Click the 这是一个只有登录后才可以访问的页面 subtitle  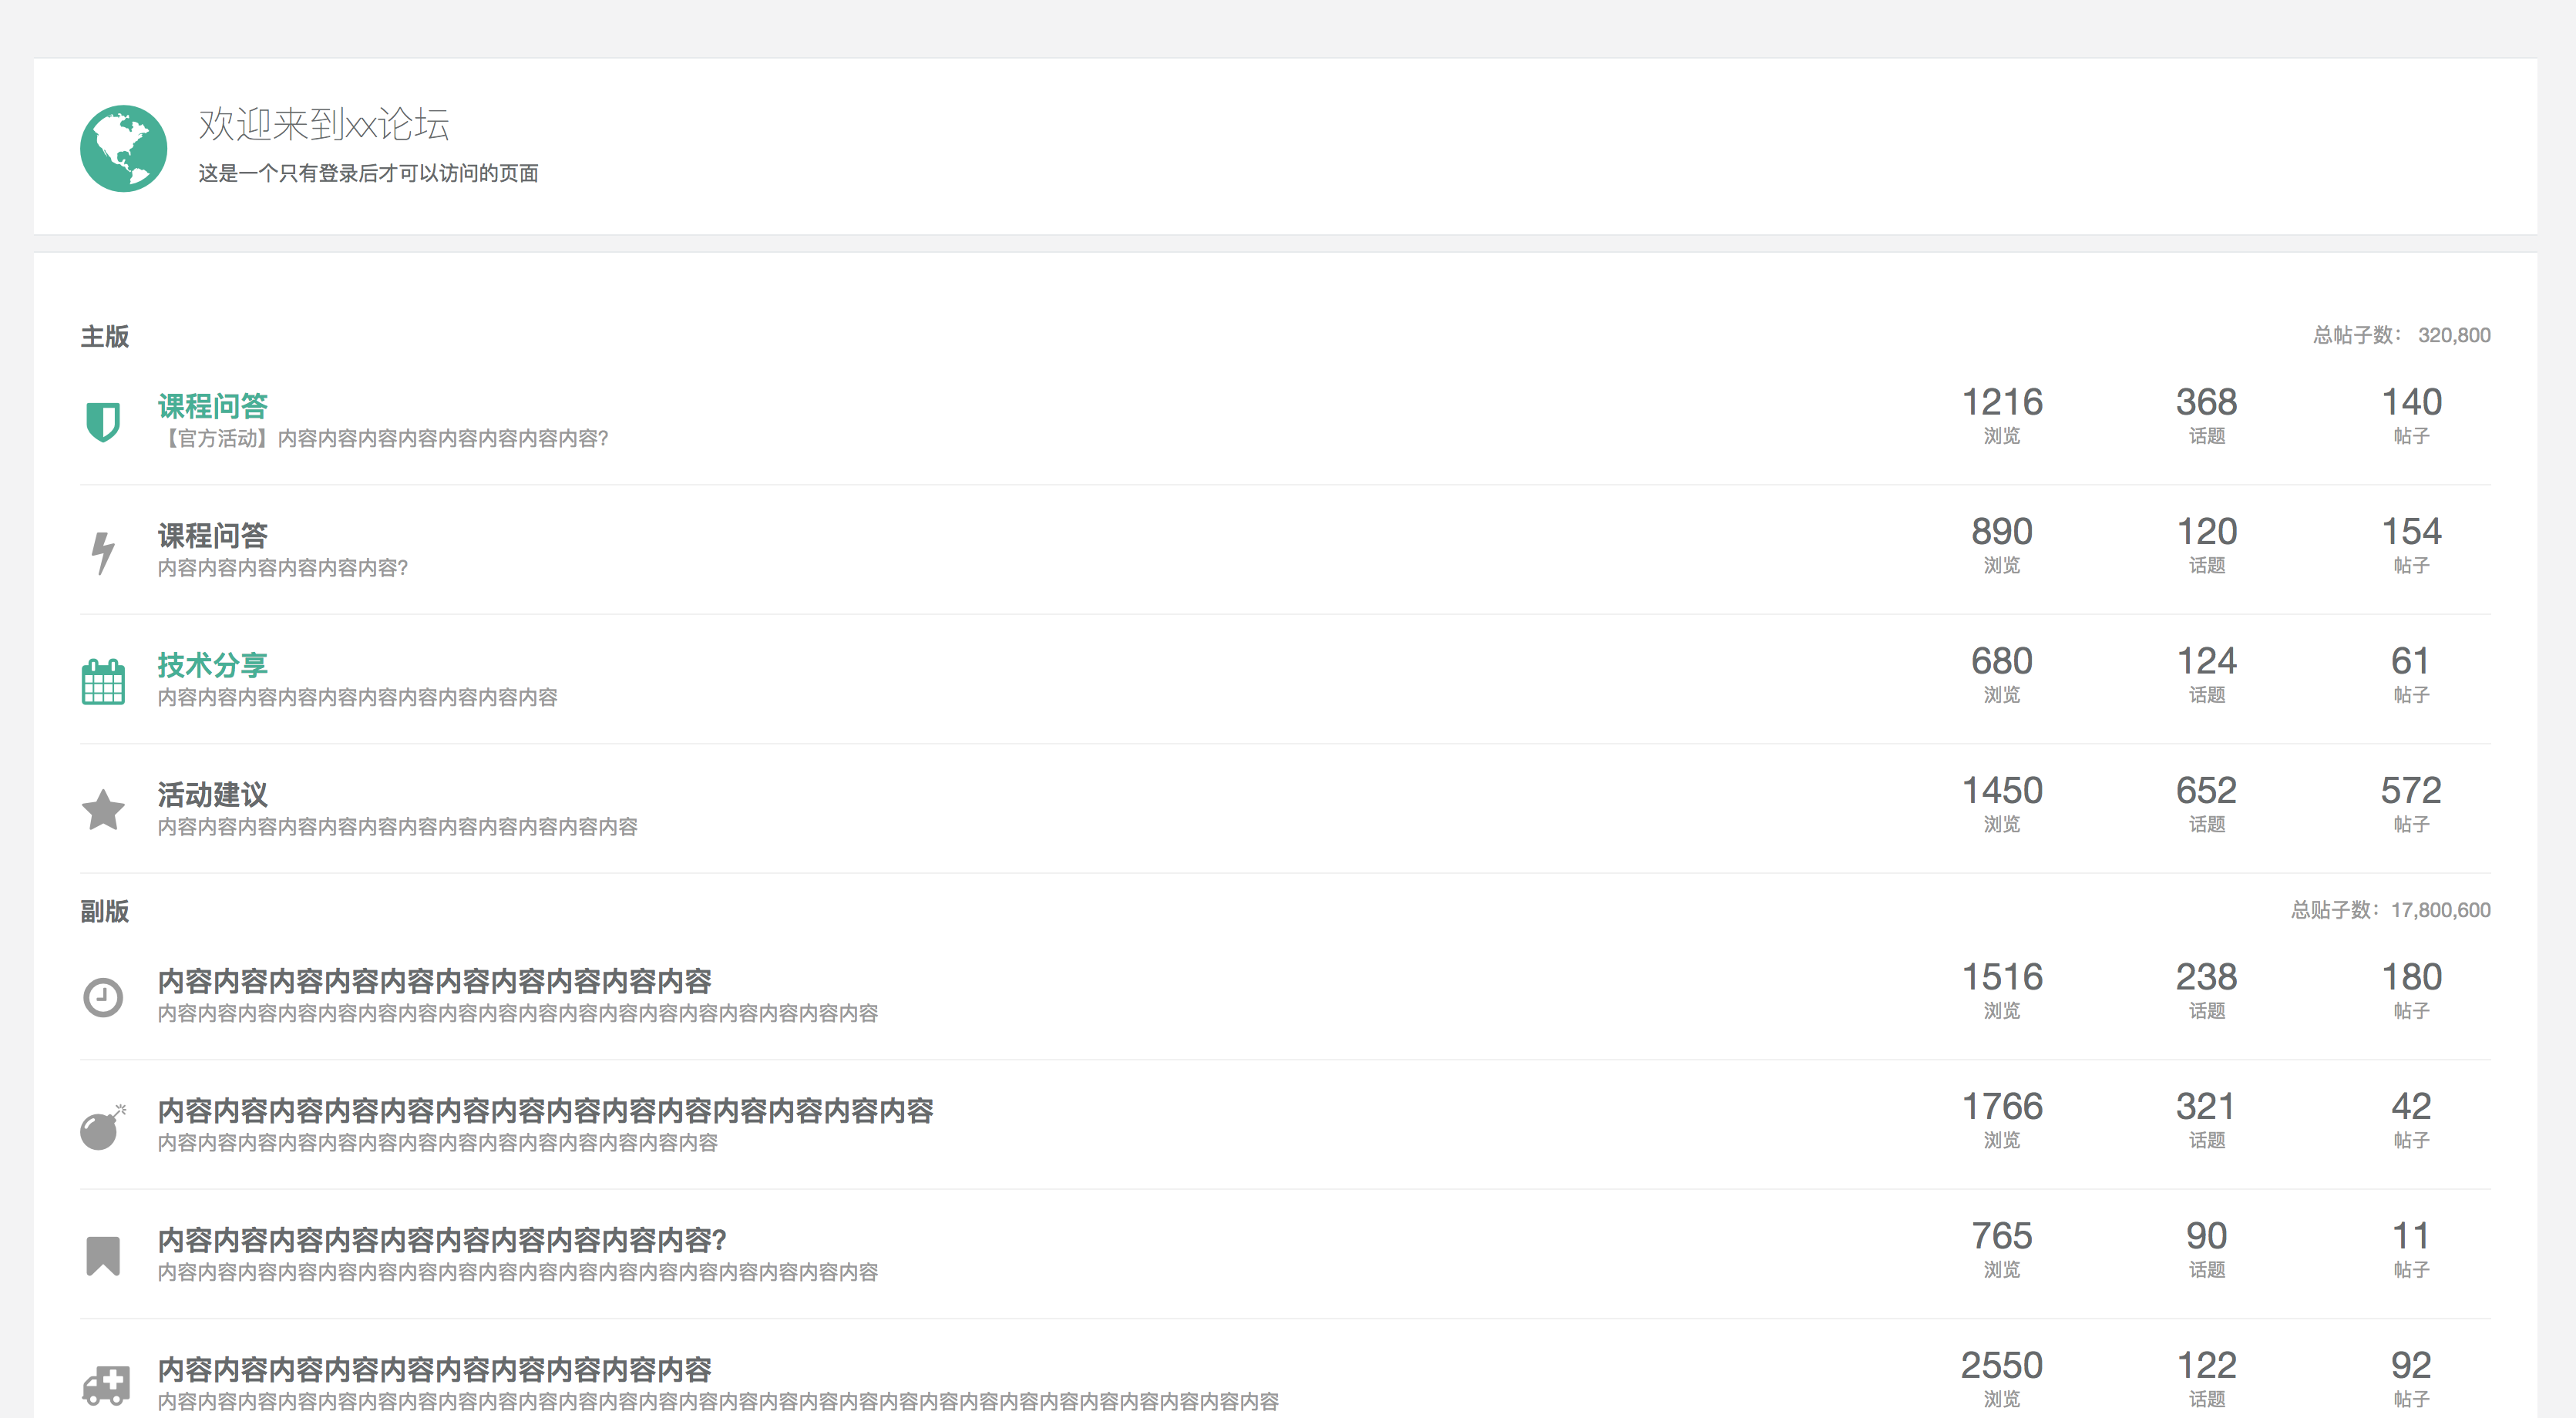click(x=368, y=173)
